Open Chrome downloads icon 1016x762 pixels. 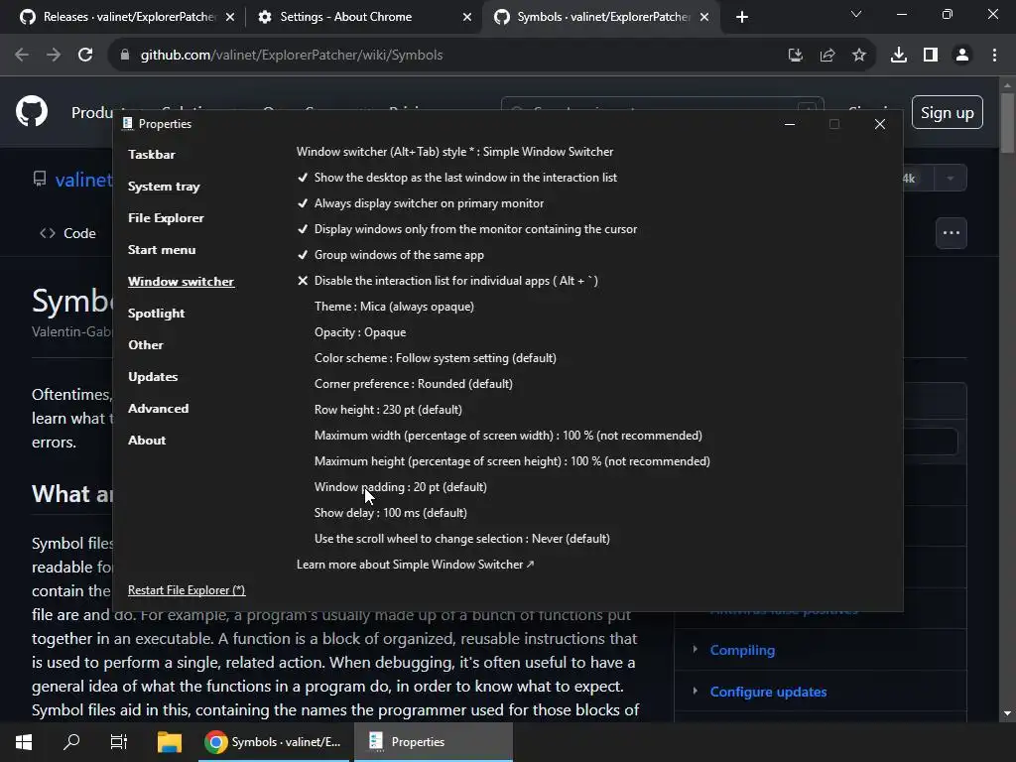click(899, 56)
